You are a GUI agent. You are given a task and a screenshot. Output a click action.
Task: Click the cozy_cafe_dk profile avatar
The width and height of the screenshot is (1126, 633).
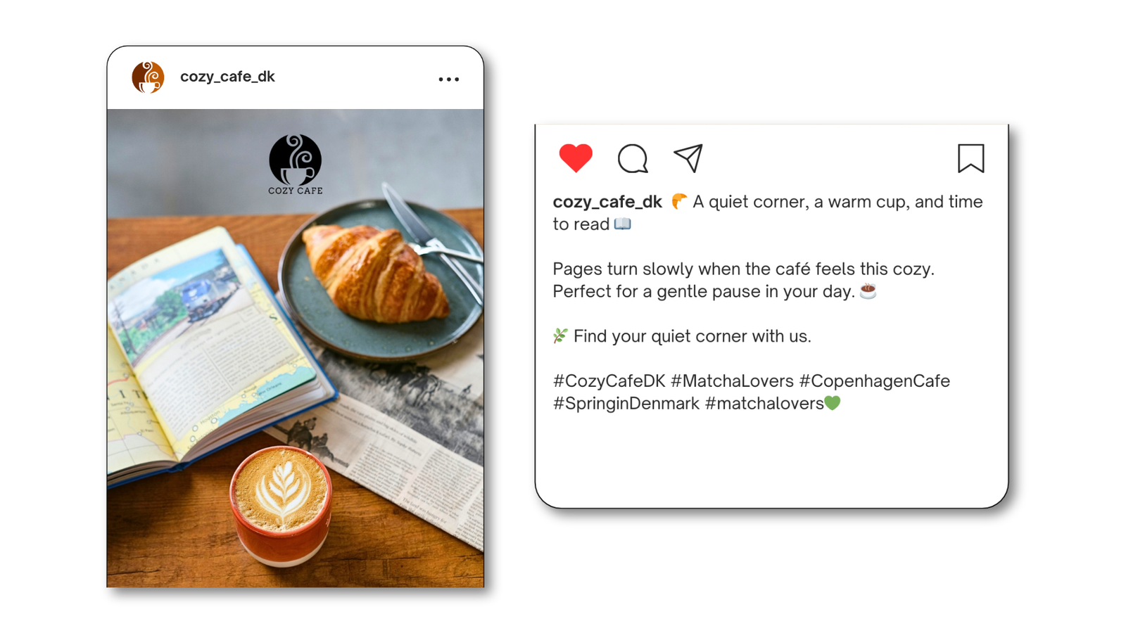(x=148, y=77)
